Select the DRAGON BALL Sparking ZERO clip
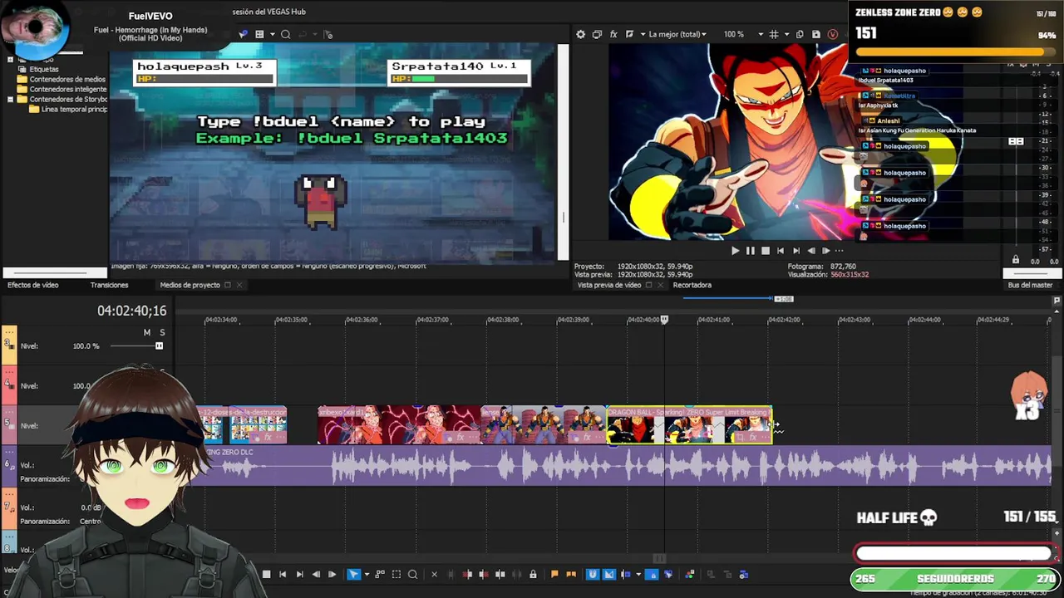The image size is (1064, 598). (689, 424)
